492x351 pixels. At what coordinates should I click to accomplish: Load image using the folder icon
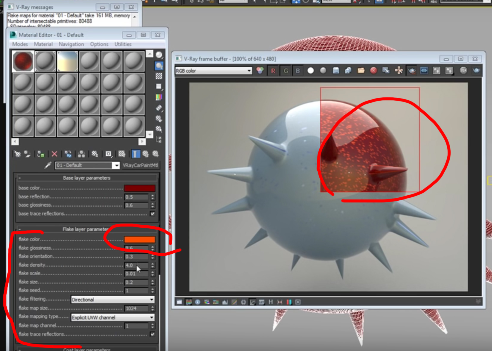pyautogui.click(x=361, y=71)
